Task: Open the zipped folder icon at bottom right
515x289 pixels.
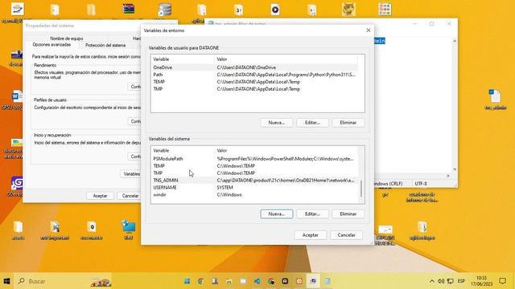Action: click(422, 227)
